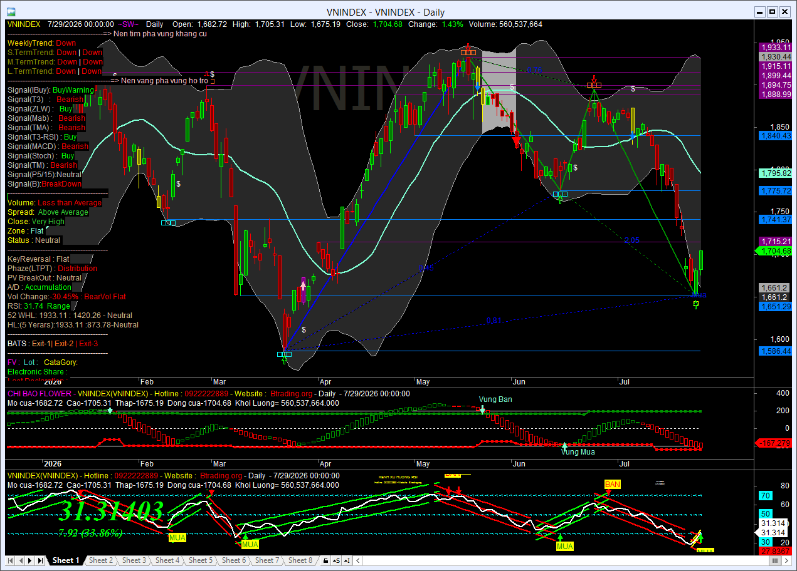This screenshot has width=797, height=571.
Task: Click Signal(Buy): BuyWarning line
Action: click(x=50, y=90)
